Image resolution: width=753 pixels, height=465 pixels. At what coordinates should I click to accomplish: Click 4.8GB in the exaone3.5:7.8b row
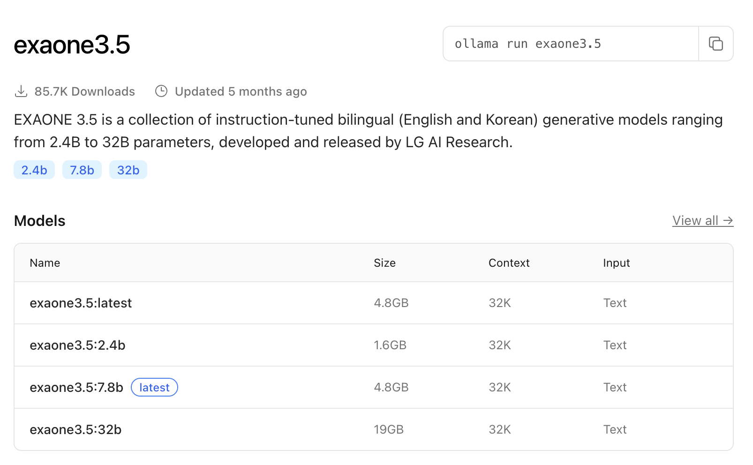point(391,388)
